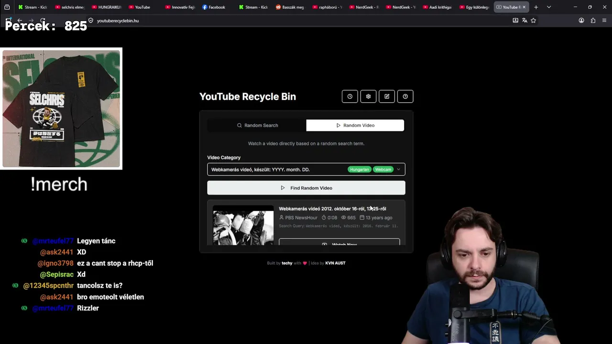Open the Basszák meg browser tab
The image size is (612, 344).
(x=290, y=7)
